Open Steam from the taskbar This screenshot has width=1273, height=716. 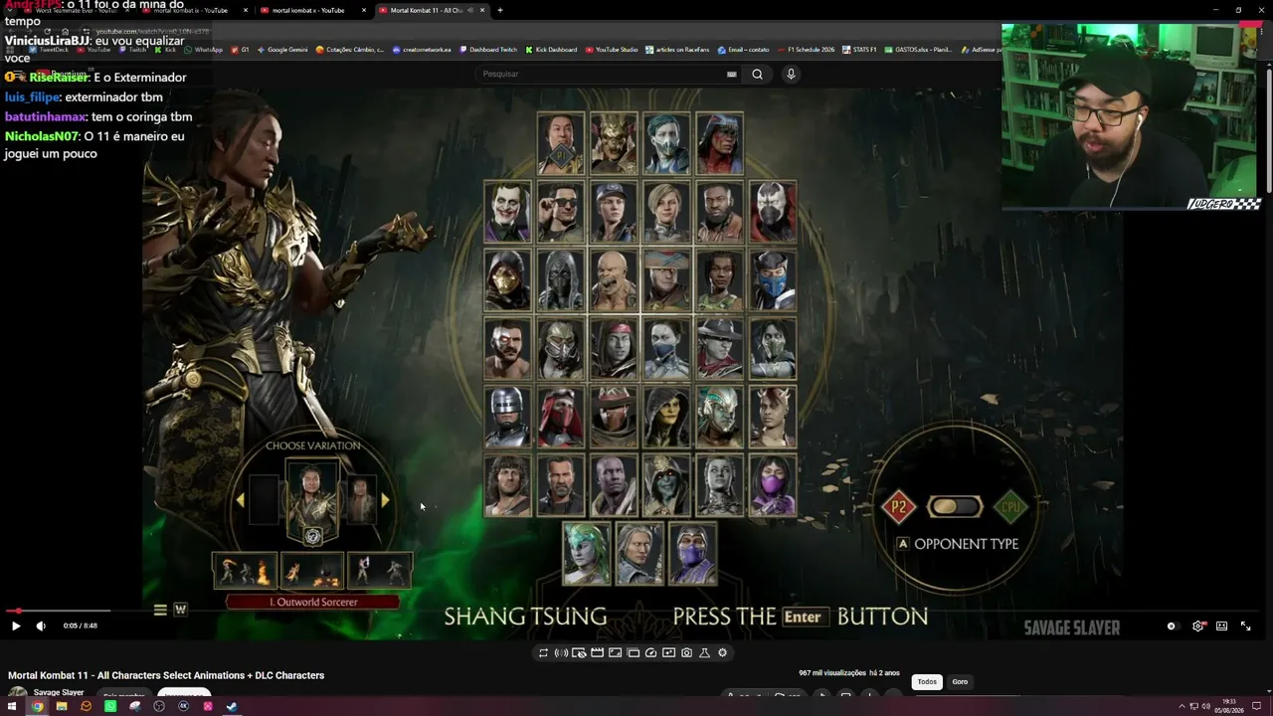(x=232, y=707)
